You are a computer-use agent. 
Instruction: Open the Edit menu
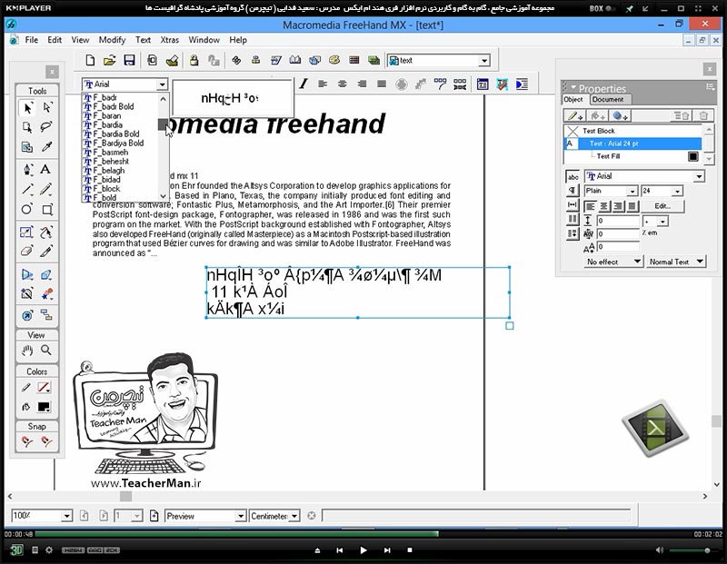pos(55,40)
